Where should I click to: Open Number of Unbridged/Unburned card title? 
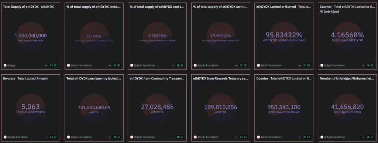[x=347, y=78]
